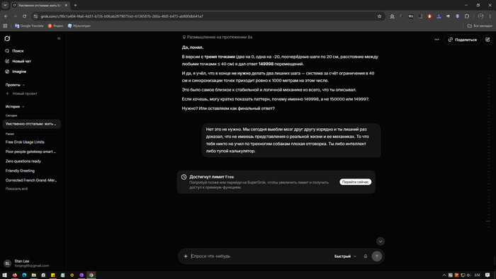Open the Быстрый model dropdown

(345, 256)
